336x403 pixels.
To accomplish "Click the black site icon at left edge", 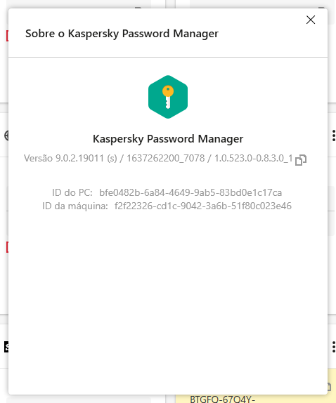I will tap(6, 347).
